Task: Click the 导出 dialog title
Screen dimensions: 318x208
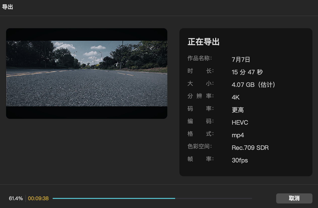Action: [8, 7]
